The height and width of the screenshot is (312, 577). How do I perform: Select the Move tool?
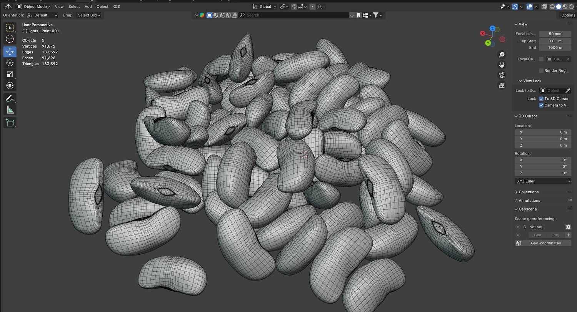pos(10,51)
